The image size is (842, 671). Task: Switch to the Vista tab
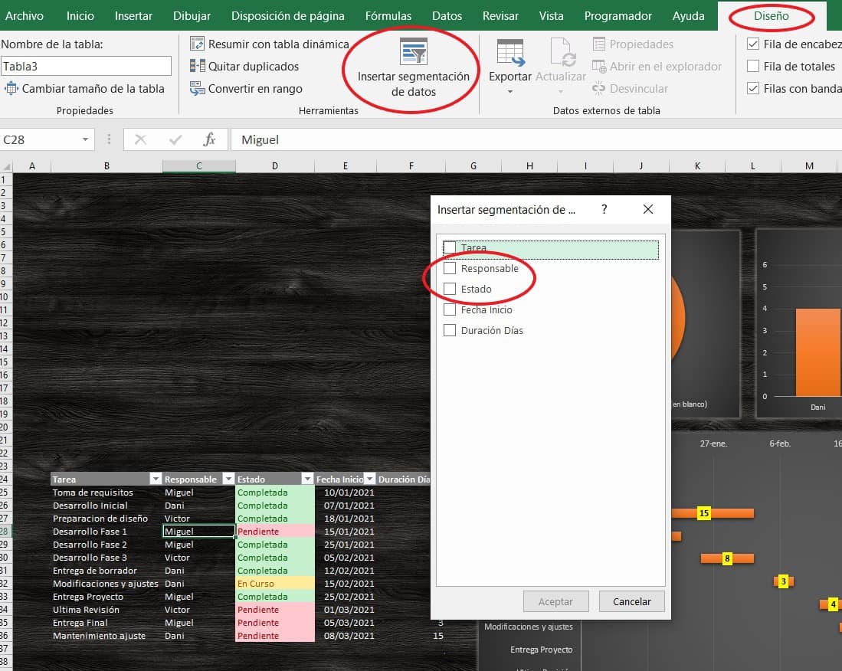[x=551, y=15]
